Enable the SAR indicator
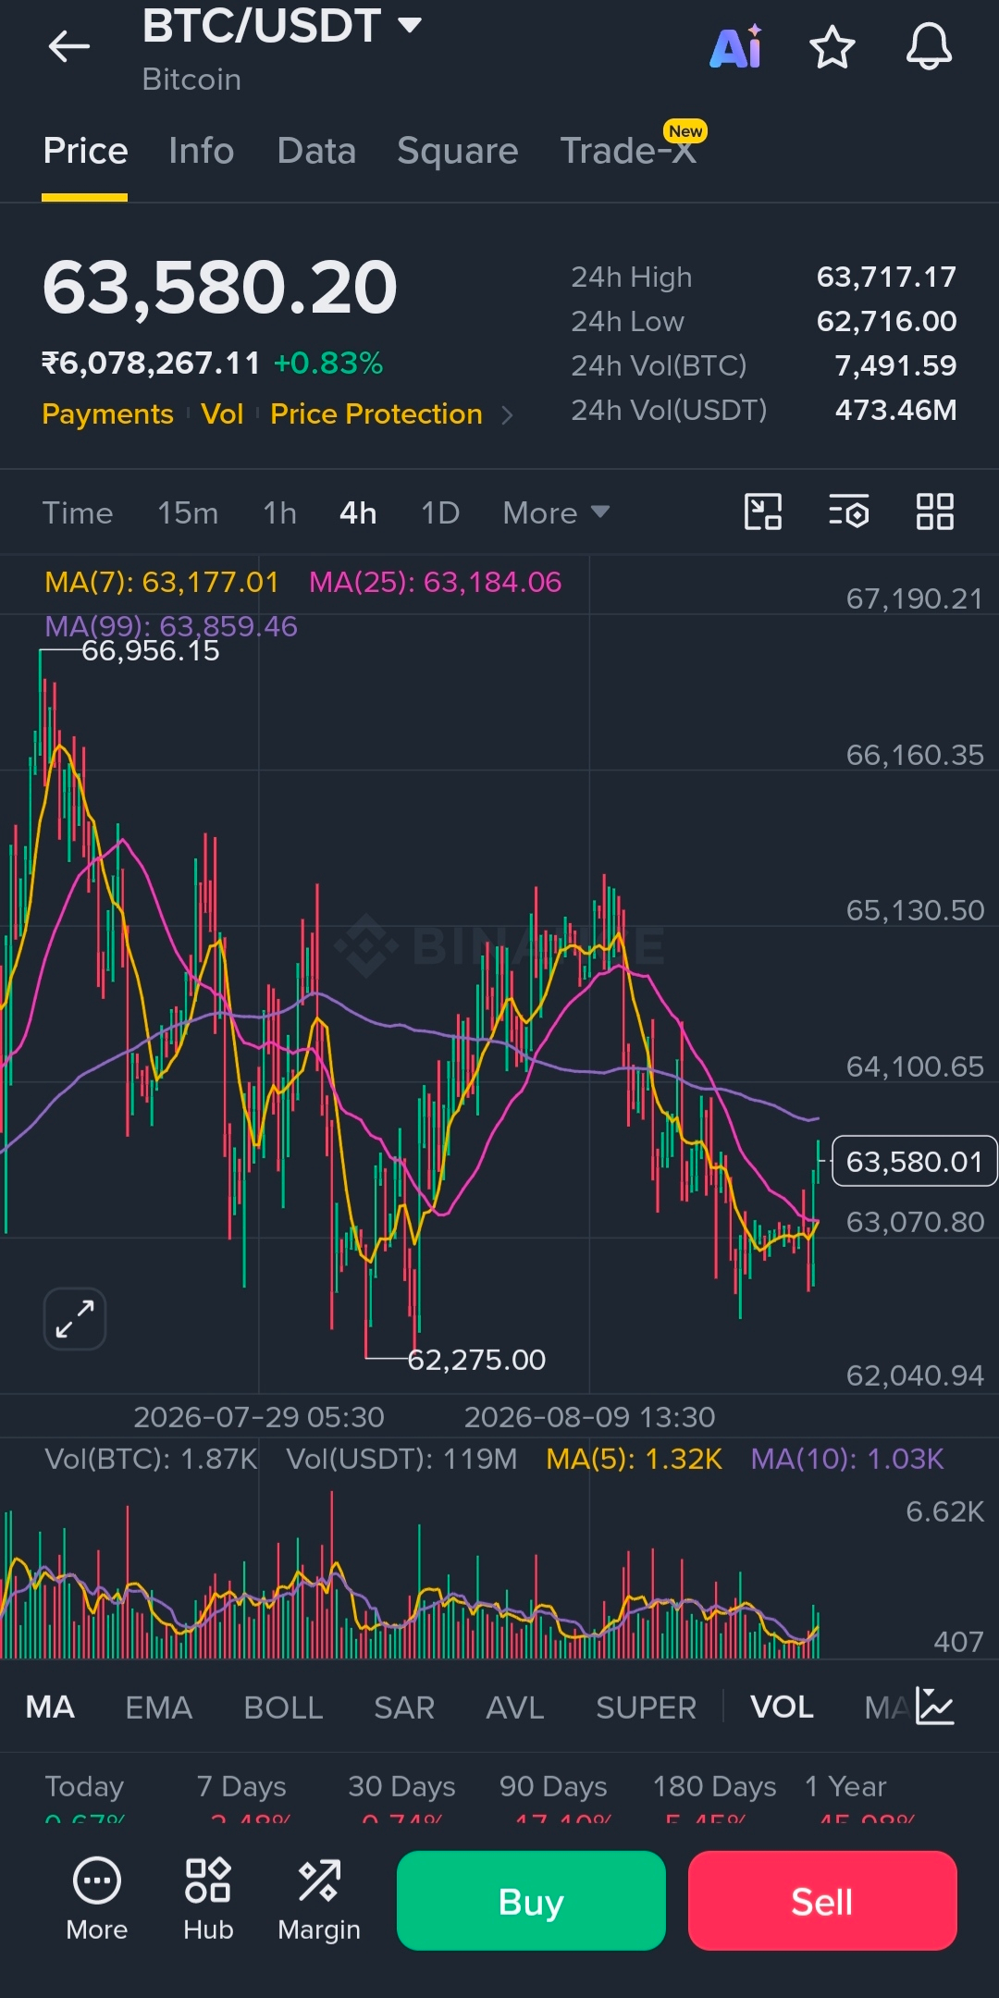999x1998 pixels. [404, 1707]
